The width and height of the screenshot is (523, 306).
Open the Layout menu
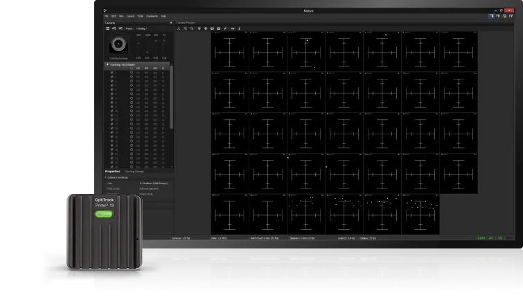(x=130, y=16)
